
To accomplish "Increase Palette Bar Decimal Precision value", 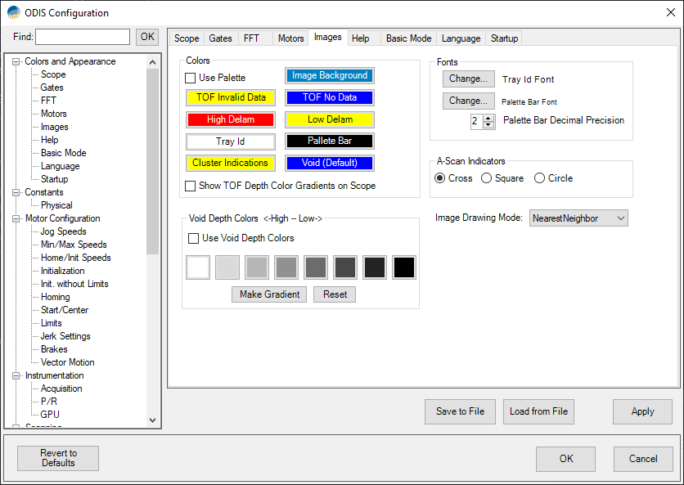I will pyautogui.click(x=489, y=118).
